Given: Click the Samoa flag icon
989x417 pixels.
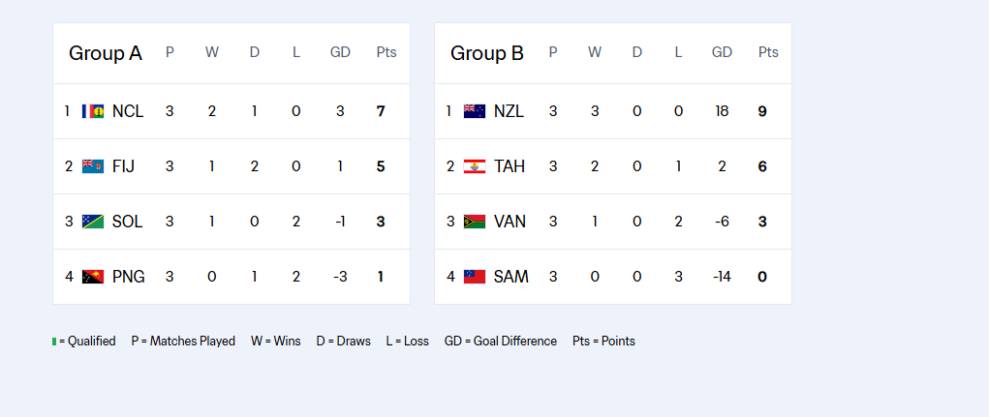Looking at the screenshot, I should 475,277.
